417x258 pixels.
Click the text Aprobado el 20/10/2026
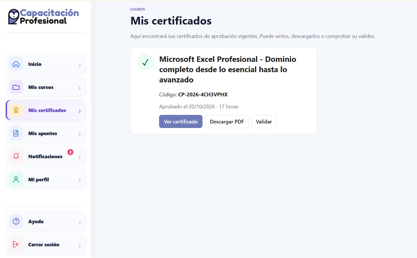coord(187,106)
